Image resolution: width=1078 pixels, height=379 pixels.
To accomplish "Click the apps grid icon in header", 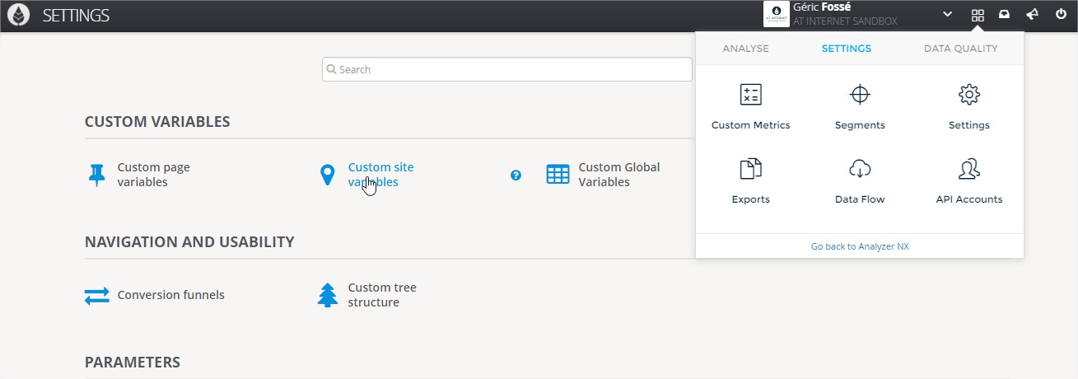I will point(978,15).
